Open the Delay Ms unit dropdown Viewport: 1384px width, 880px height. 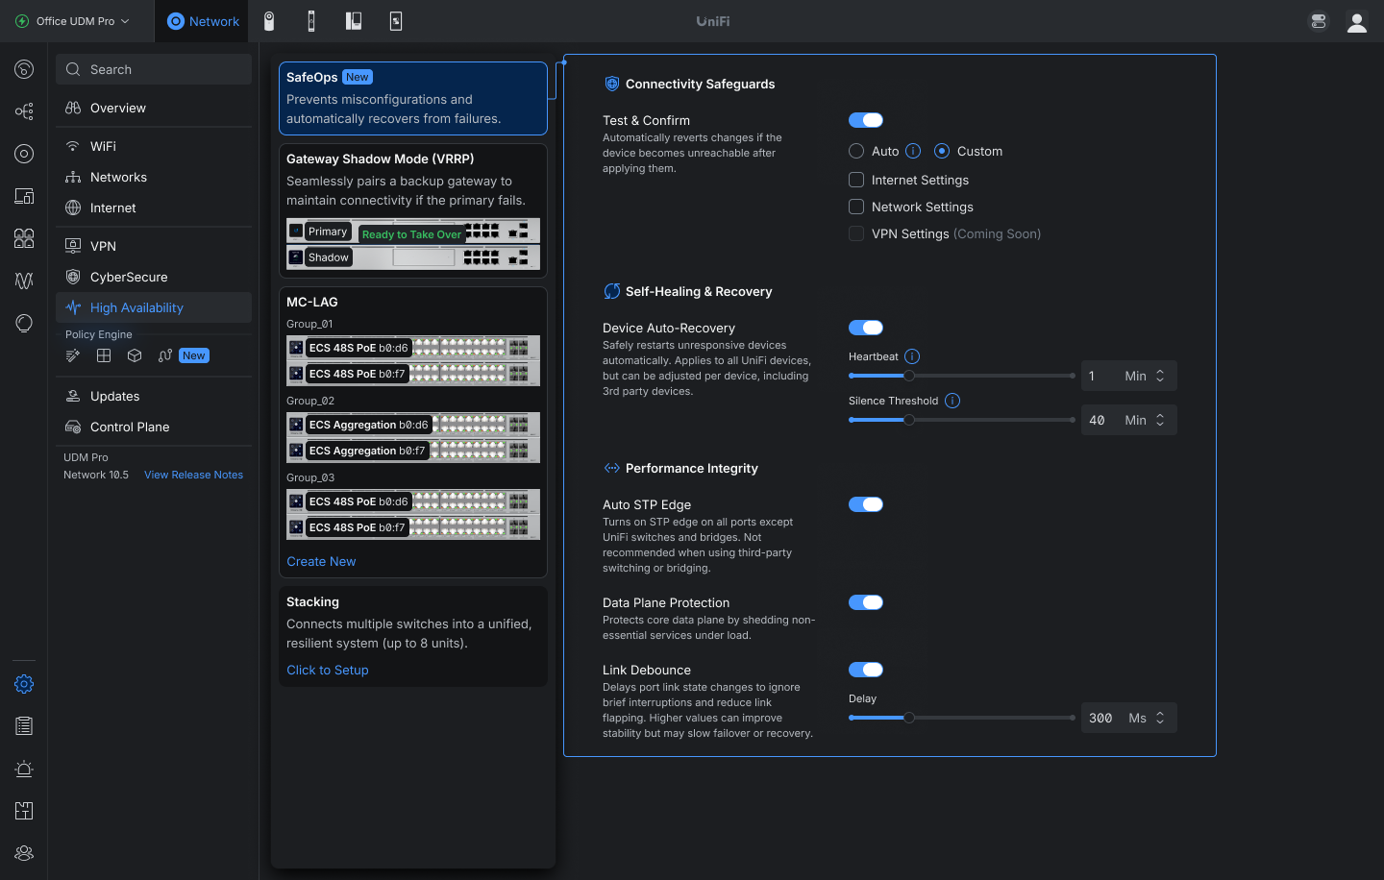[x=1147, y=718]
